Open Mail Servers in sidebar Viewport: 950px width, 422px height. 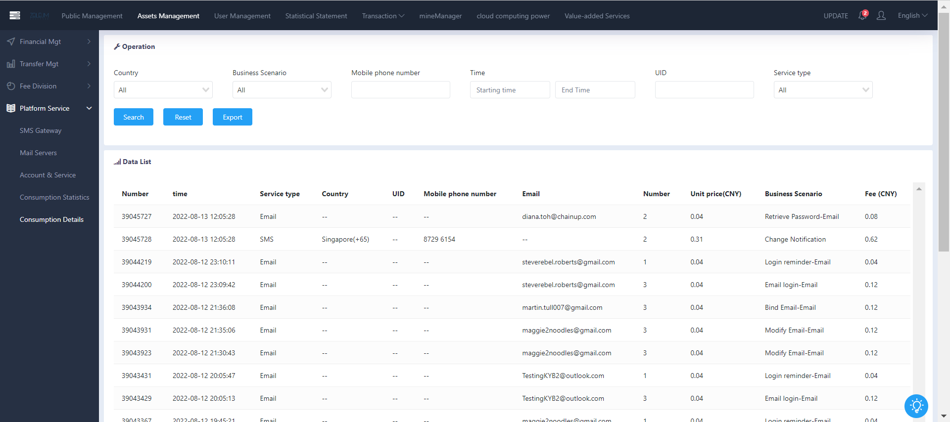point(38,153)
